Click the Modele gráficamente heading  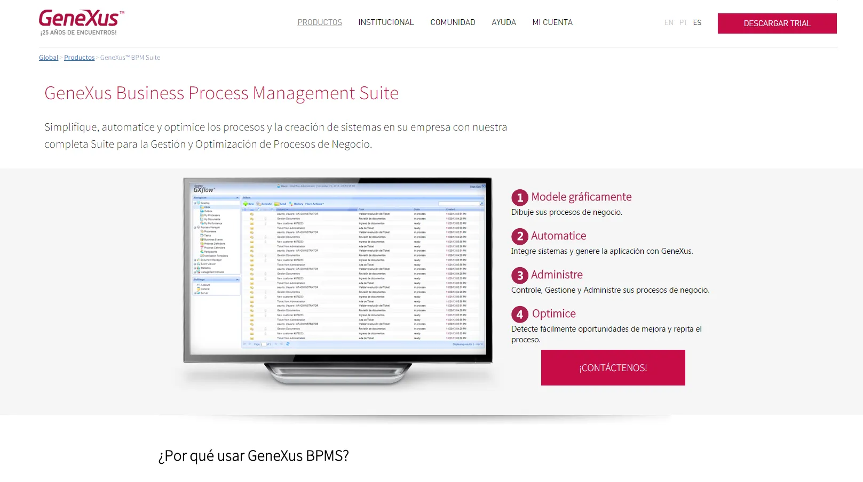581,197
